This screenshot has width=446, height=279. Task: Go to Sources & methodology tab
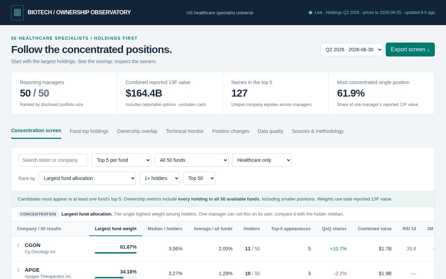point(318,131)
